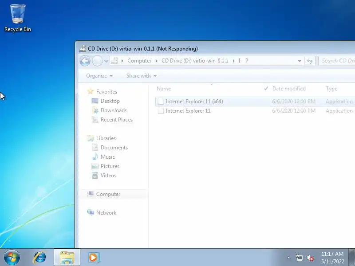Click the Back navigation arrow button
The image size is (355, 266).
[85, 61]
